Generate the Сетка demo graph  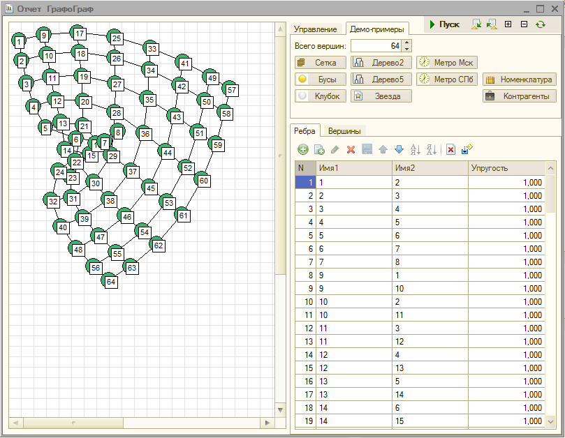pyautogui.click(x=321, y=62)
